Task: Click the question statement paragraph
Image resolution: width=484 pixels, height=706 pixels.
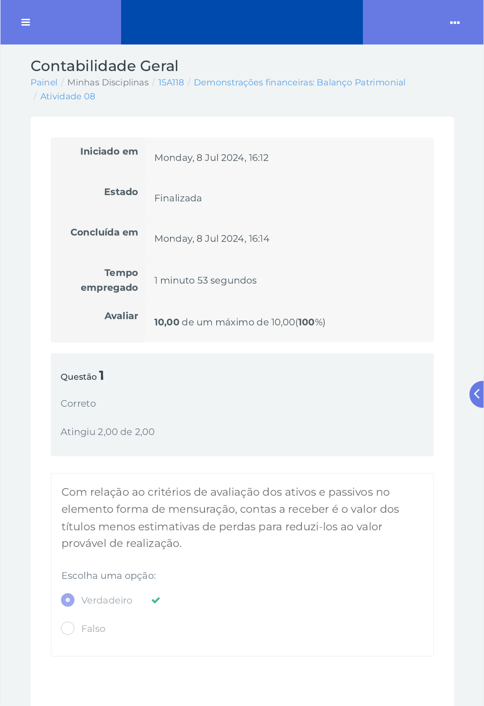Action: point(230,518)
